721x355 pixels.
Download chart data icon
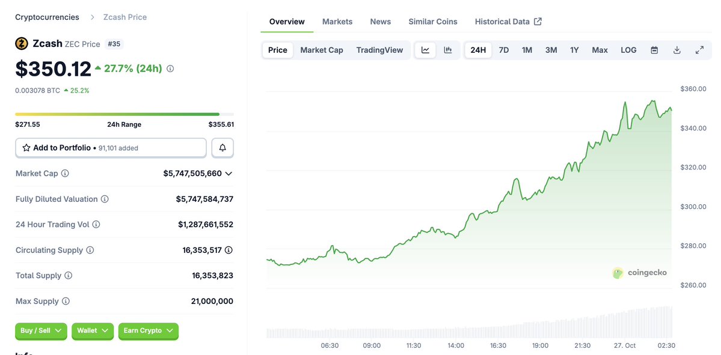point(677,50)
